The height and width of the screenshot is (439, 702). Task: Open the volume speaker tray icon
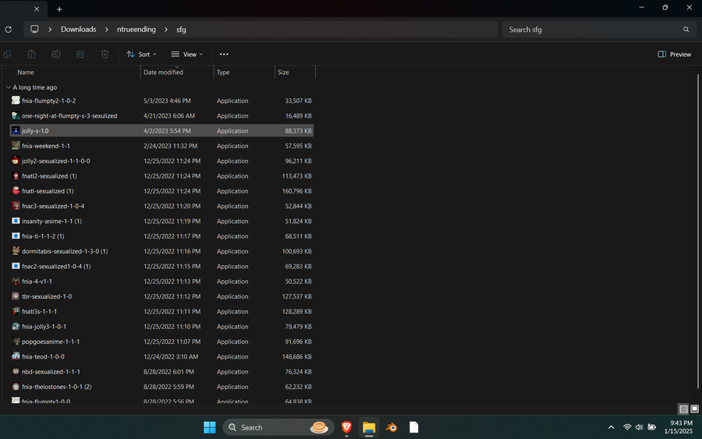click(639, 427)
